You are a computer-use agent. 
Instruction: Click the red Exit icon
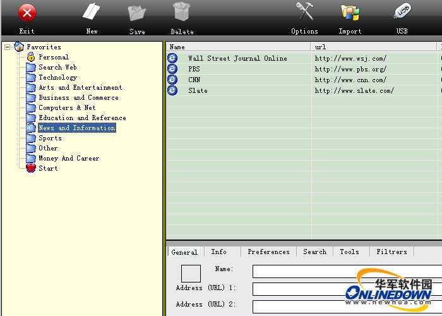(x=27, y=13)
